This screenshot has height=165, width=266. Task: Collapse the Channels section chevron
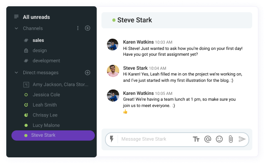tap(16, 28)
